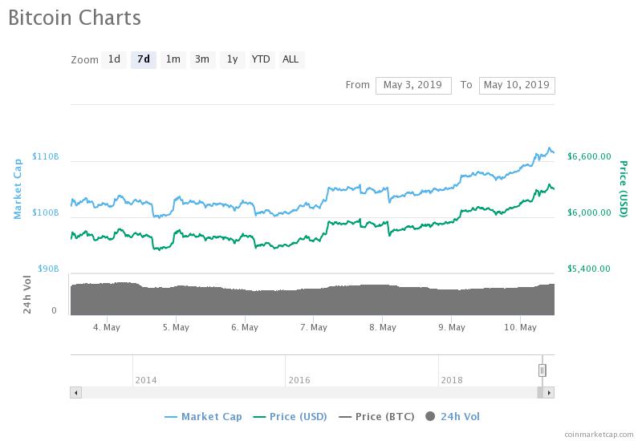This screenshot has width=642, height=441.
Task: Click the horizontal scrollbar track
Action: (305, 393)
